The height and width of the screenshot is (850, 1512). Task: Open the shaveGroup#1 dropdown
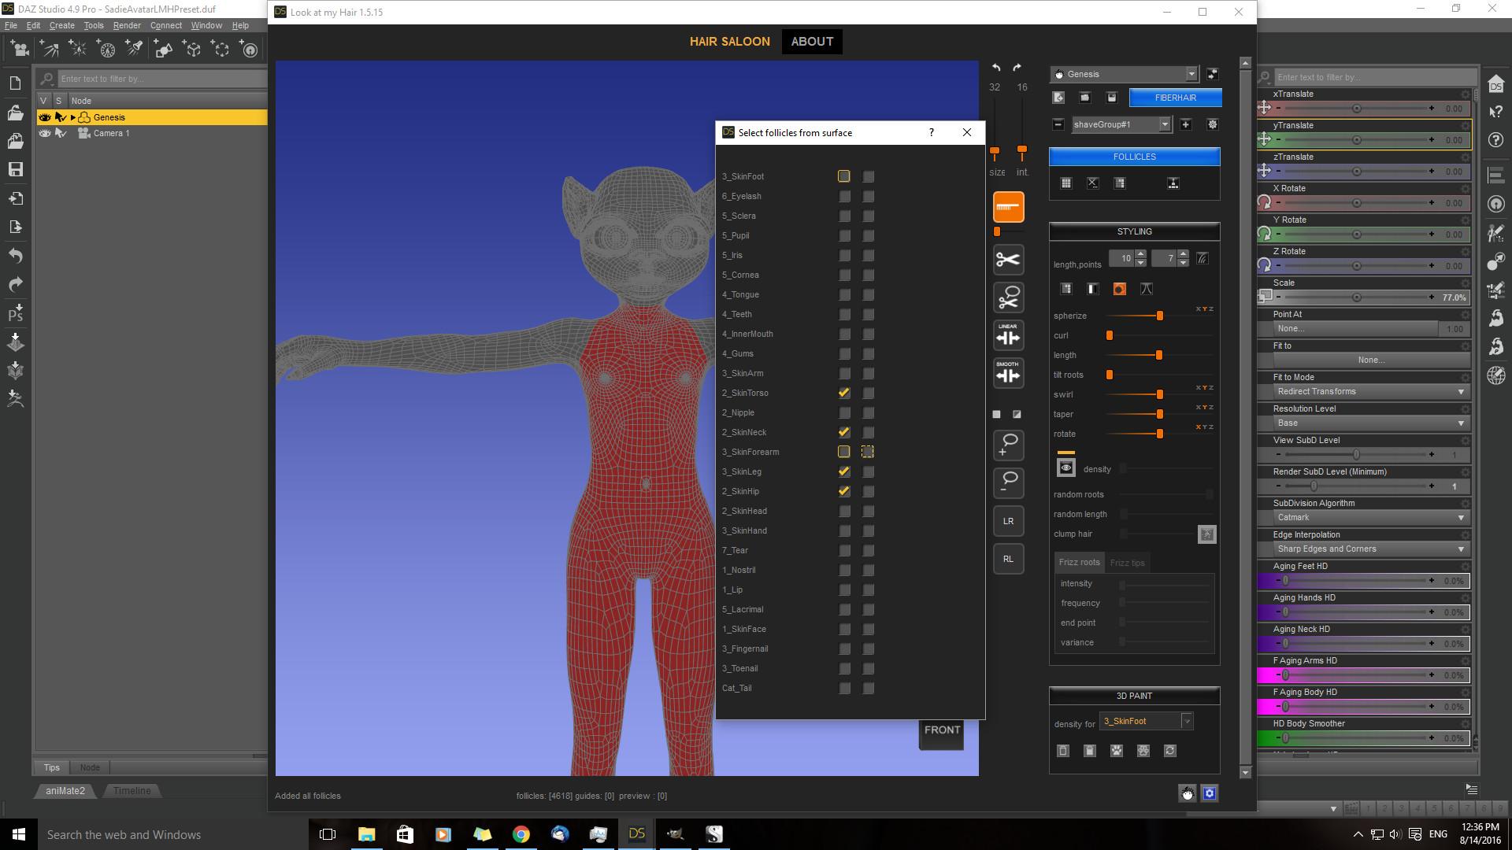tap(1164, 124)
